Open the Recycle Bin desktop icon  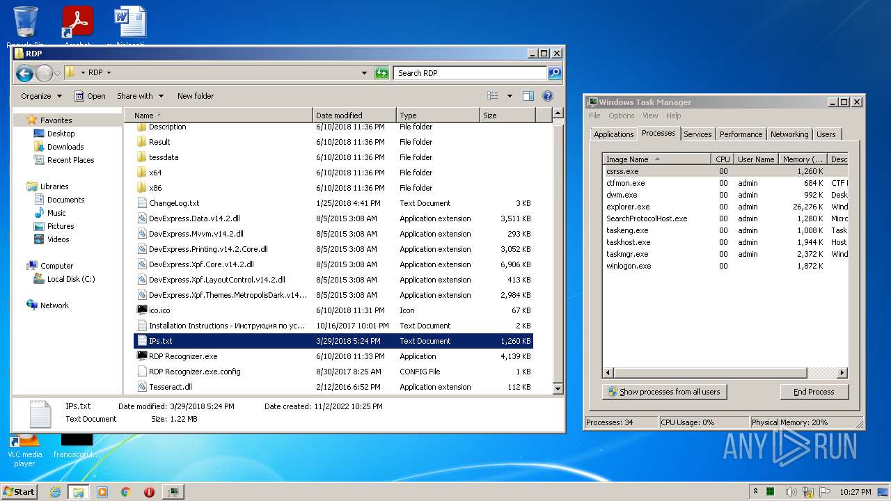(25, 22)
